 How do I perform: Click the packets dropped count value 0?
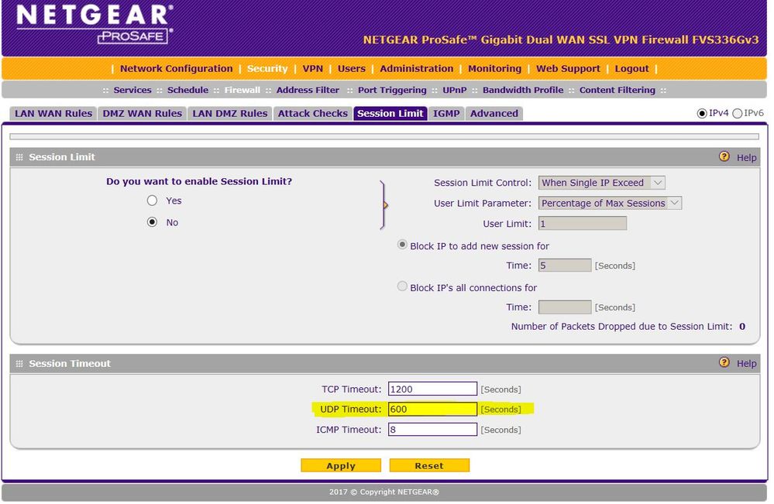point(742,326)
